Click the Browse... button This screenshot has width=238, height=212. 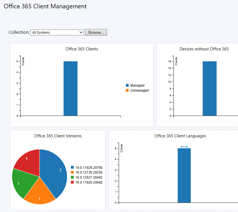96,32
